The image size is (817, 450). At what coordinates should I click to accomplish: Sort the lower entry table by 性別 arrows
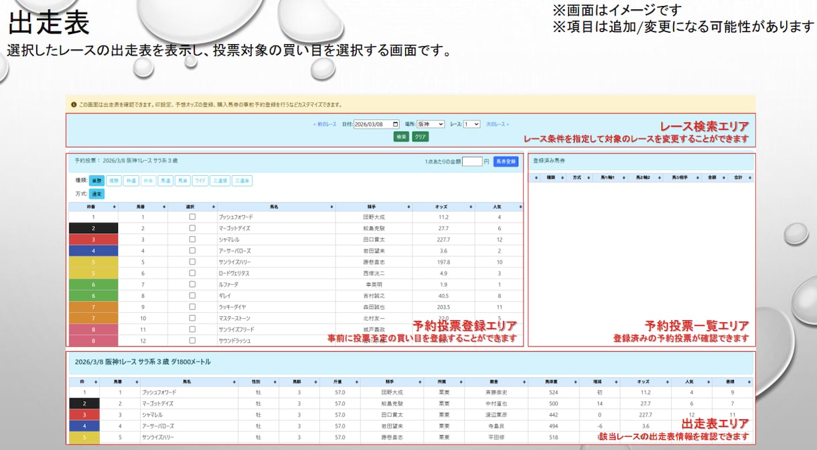pos(275,382)
